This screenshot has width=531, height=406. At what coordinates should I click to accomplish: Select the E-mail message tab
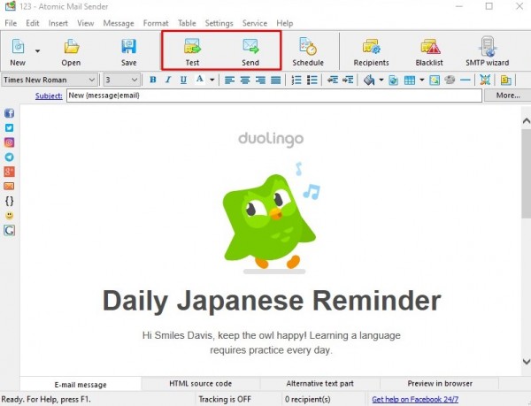point(81,385)
